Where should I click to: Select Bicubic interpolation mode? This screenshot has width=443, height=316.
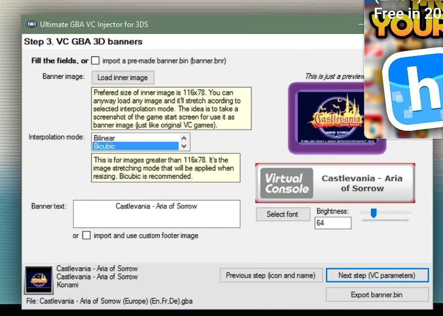(x=135, y=146)
